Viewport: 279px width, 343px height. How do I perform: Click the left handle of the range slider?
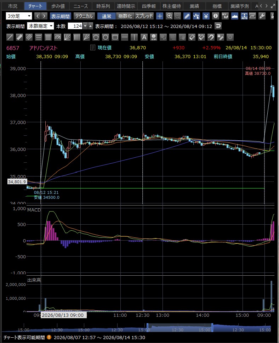[148, 327]
